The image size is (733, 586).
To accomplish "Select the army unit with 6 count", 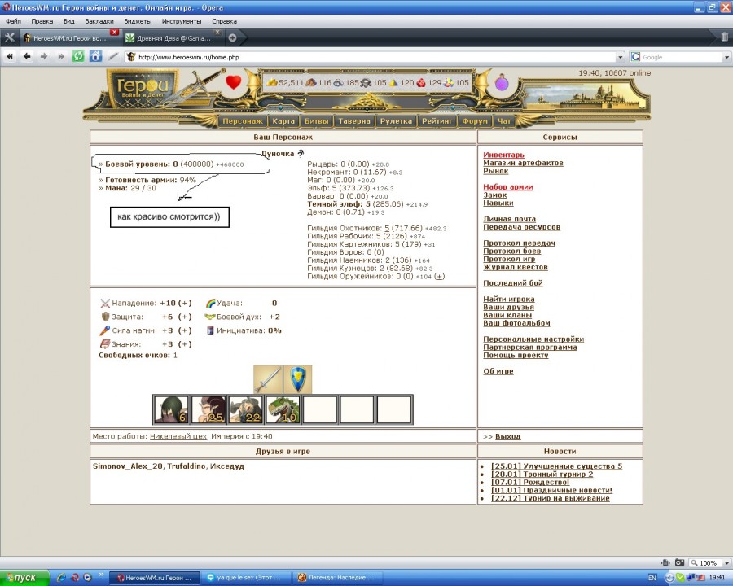I will (x=171, y=409).
